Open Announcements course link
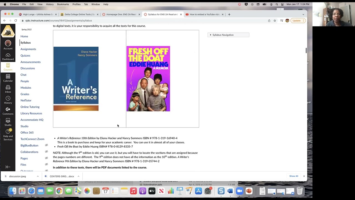Screen dimensions: 355x200 [x=31, y=62]
